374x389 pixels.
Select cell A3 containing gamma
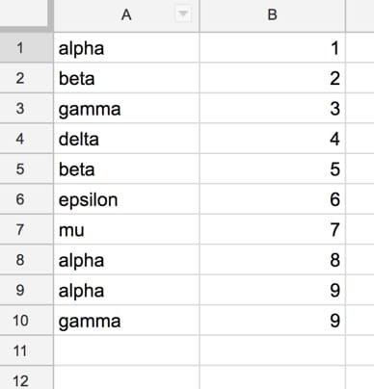point(126,108)
